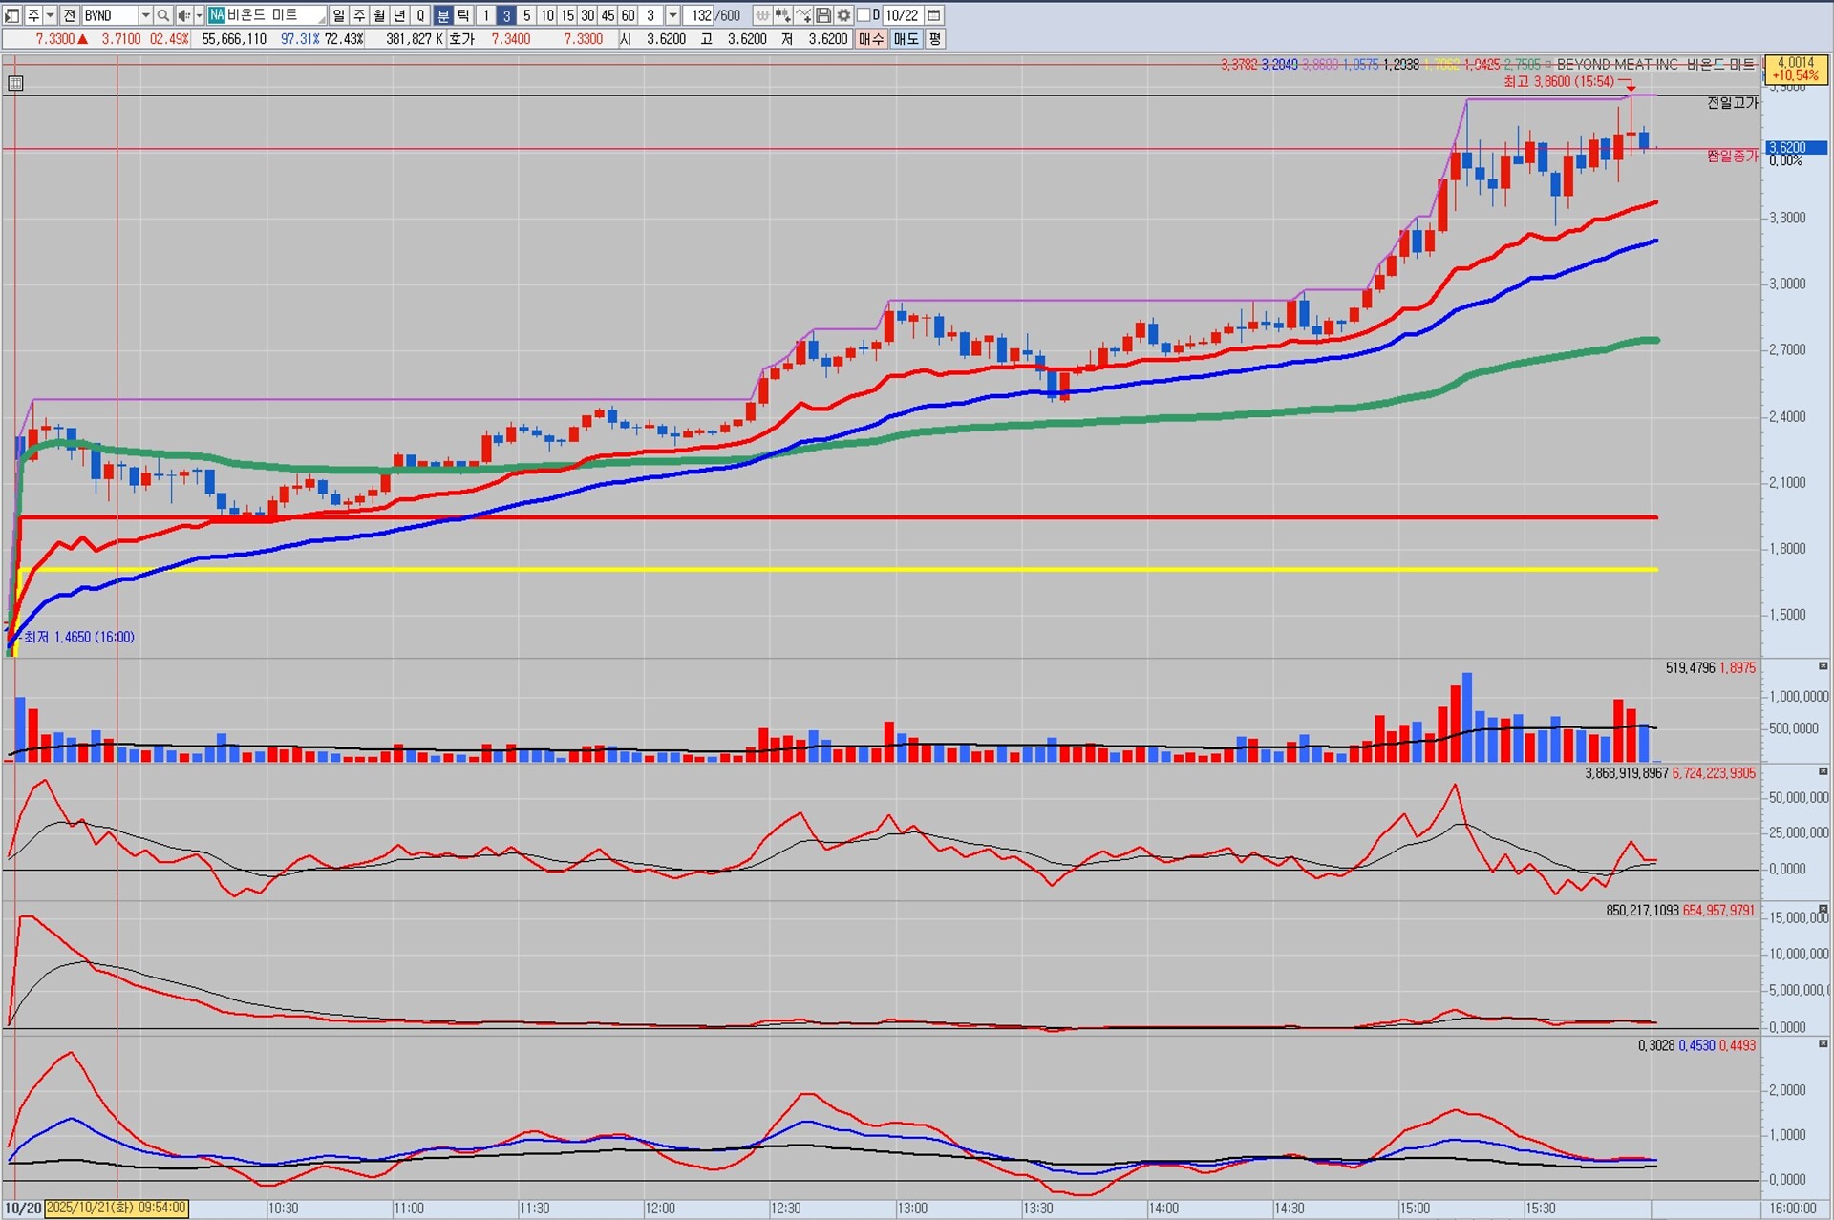This screenshot has height=1220, width=1834.
Task: Click the symbol search magnifier icon
Action: tap(163, 15)
